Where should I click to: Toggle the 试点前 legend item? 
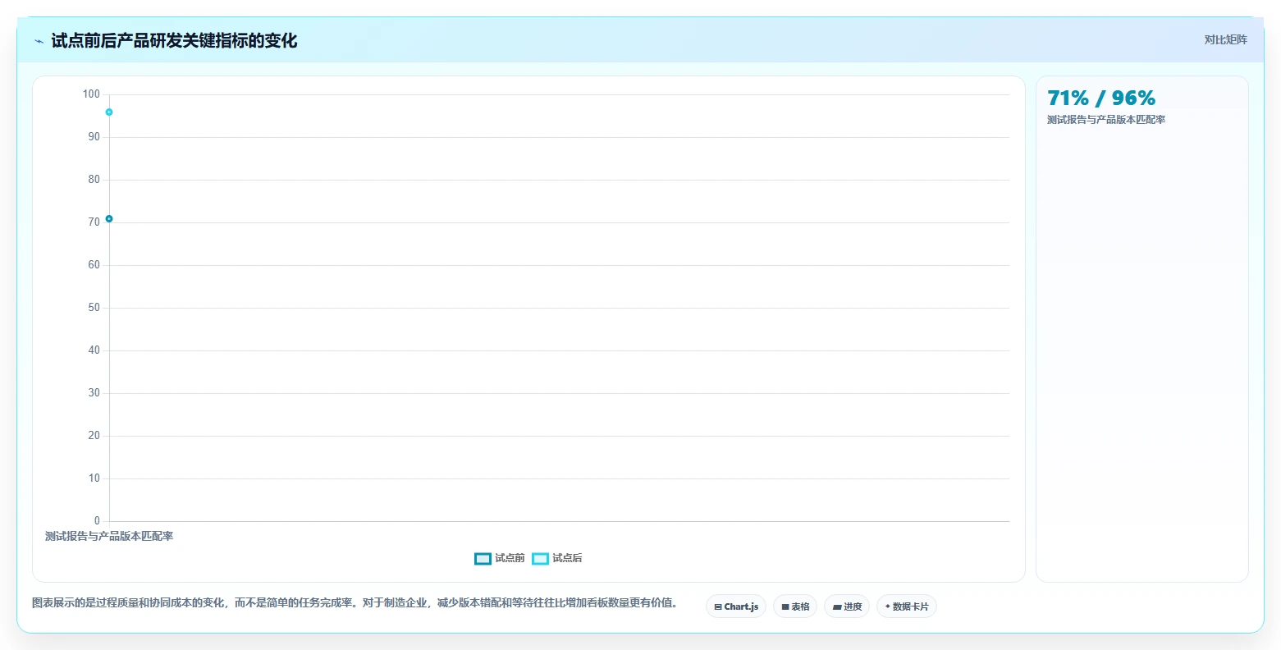pos(500,559)
